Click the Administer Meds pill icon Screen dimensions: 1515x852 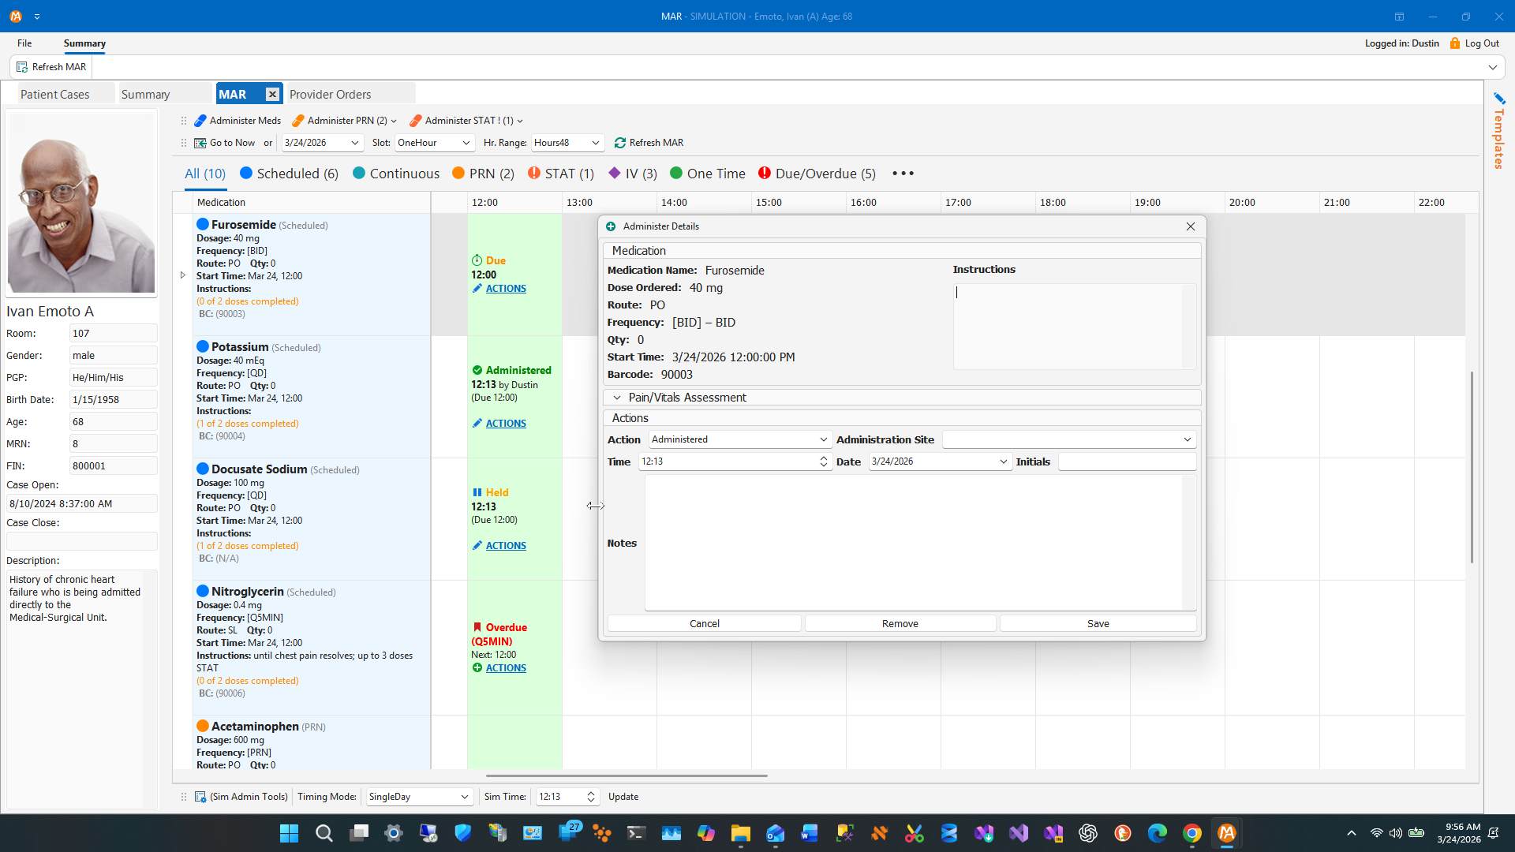point(200,121)
